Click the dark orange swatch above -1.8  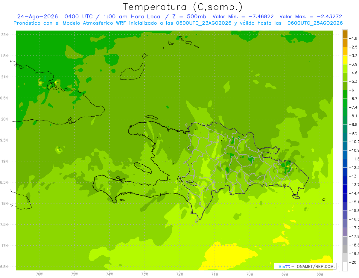(x=345, y=34)
